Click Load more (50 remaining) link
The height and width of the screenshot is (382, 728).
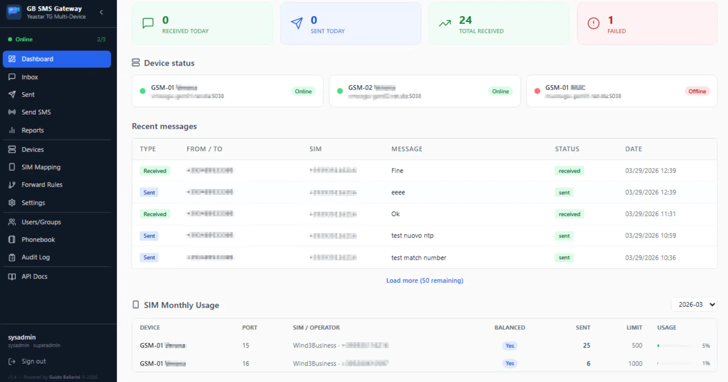425,280
